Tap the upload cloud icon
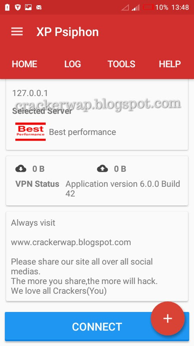 click(102, 169)
